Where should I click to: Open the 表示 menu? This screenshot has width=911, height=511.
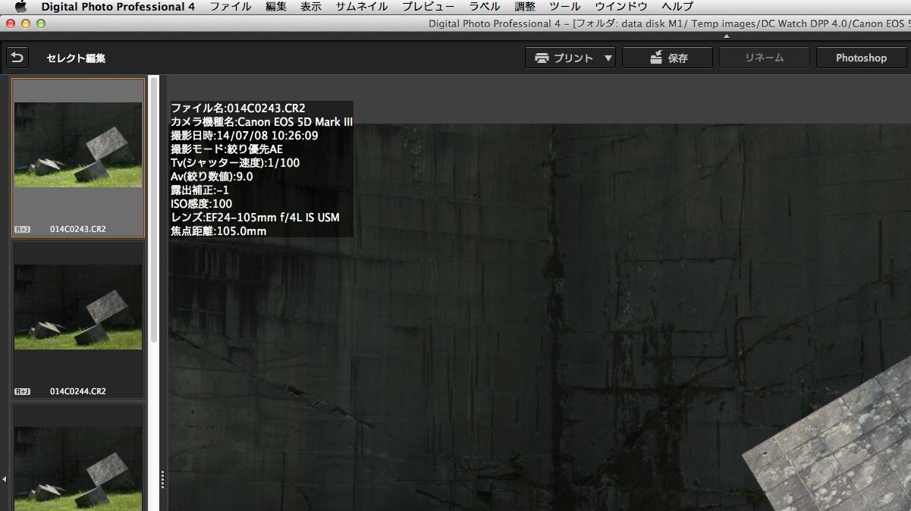pos(311,6)
